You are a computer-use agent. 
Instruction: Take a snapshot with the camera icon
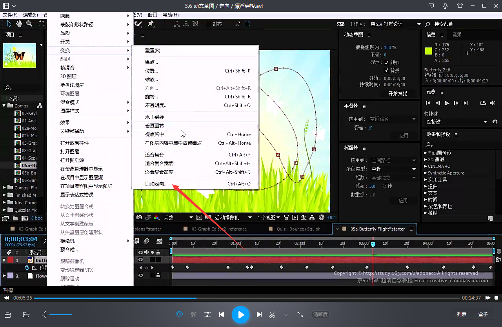point(139,217)
